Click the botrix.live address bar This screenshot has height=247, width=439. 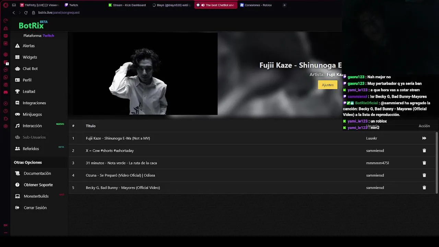click(x=59, y=13)
